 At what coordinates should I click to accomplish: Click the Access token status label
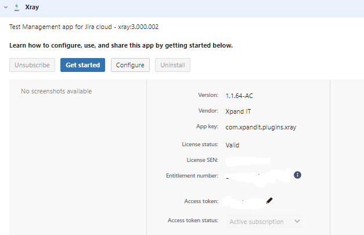193,220
